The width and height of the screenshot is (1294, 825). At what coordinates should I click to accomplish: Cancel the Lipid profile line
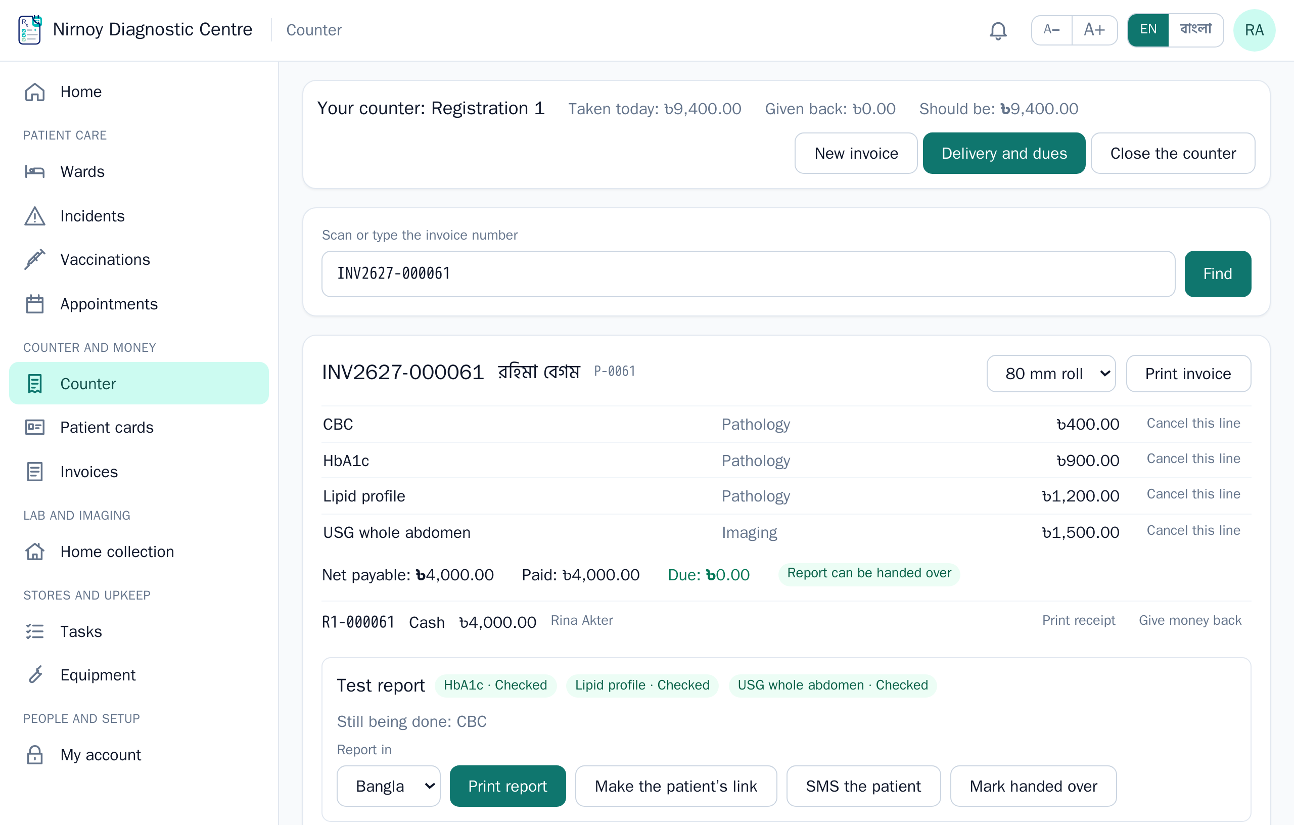tap(1193, 494)
